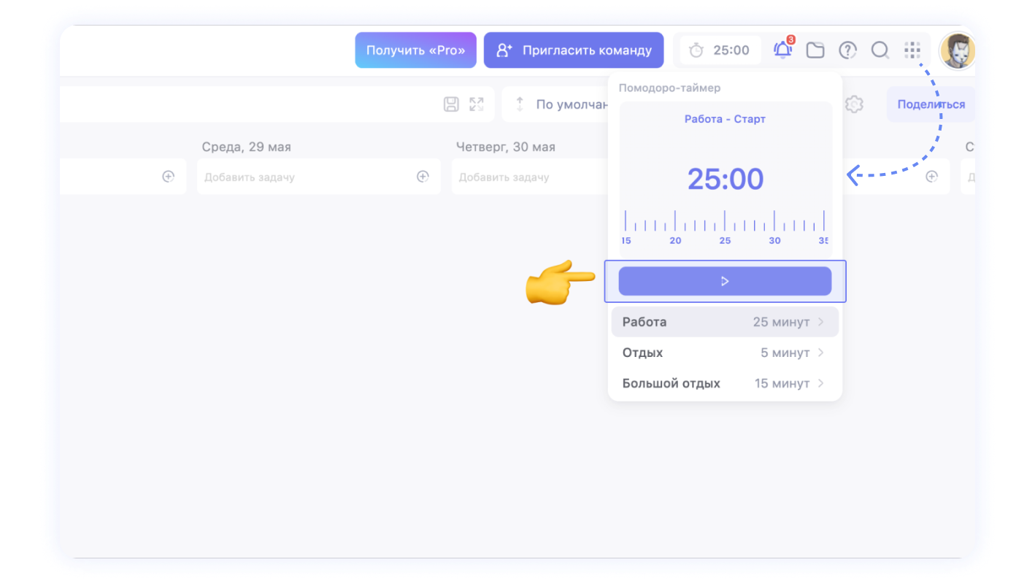Open search with the magnifier icon
The height and width of the screenshot is (584, 1035).
click(x=880, y=50)
